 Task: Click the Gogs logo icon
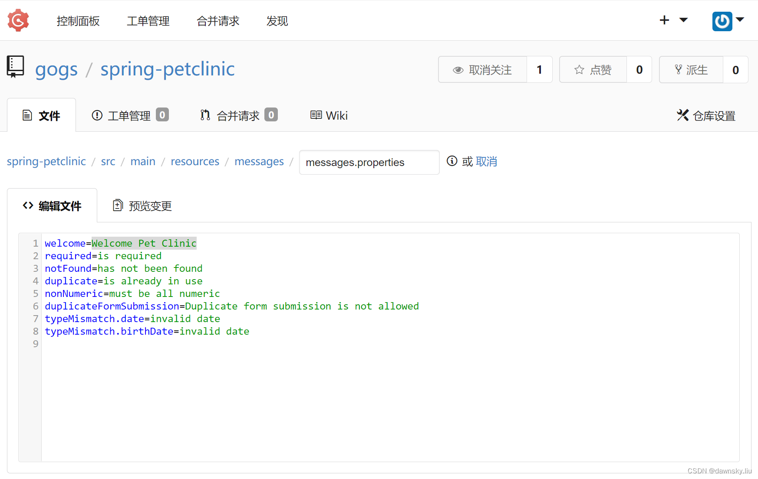coord(18,20)
